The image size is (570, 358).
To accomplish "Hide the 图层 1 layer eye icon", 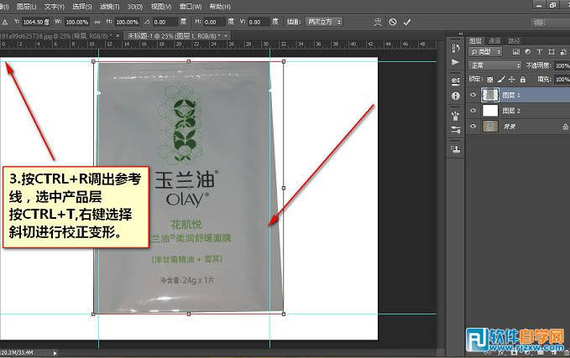I will point(473,95).
